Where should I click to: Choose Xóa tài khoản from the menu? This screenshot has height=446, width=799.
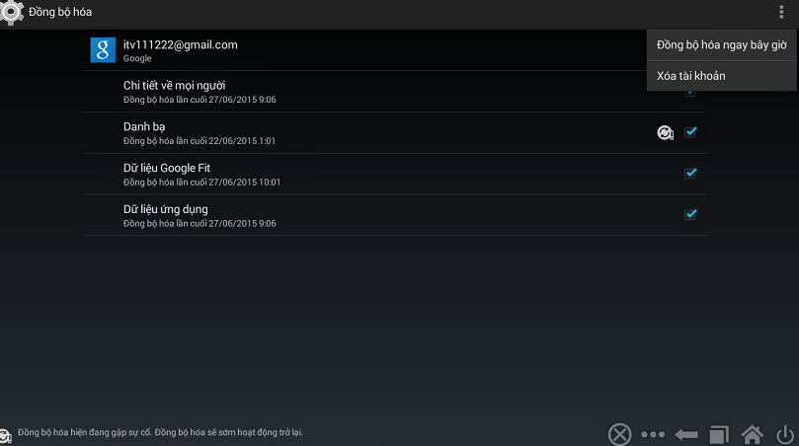(722, 76)
